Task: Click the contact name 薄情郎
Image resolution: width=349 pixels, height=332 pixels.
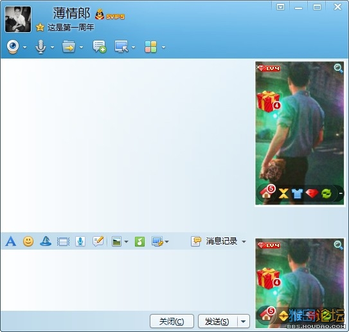Action: coord(71,13)
